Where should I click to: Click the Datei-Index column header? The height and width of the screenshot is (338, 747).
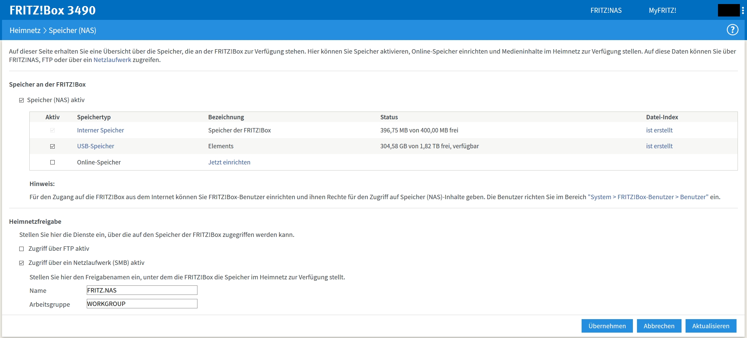tap(662, 117)
